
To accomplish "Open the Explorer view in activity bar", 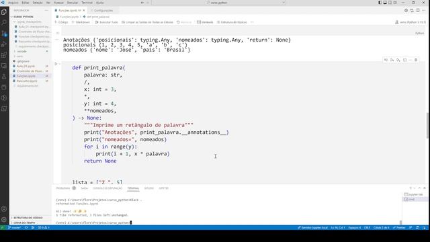I will pos(4,12).
